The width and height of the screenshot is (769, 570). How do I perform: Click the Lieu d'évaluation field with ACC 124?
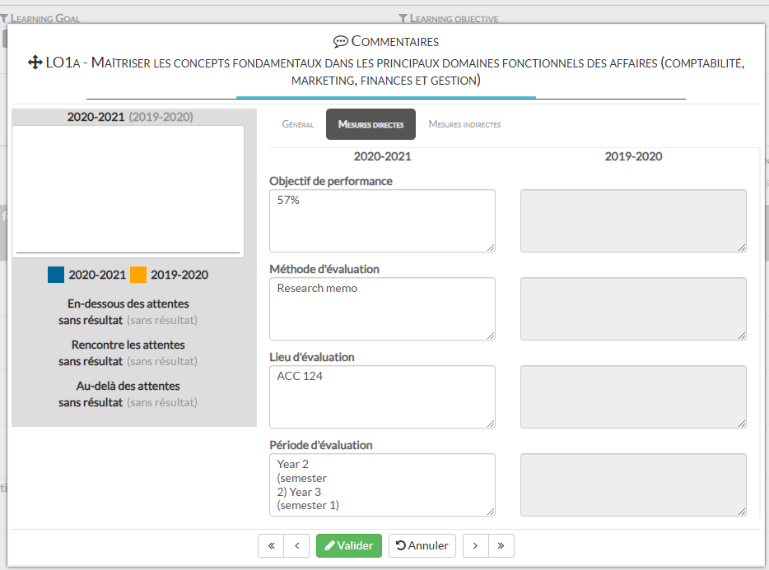pyautogui.click(x=382, y=396)
